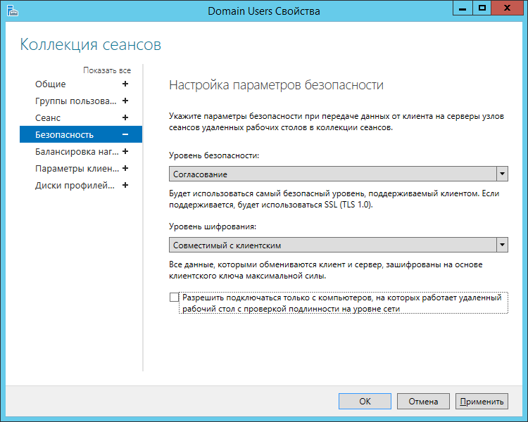The image size is (528, 422).
Task: Expand Параметры клиен... section plus icon
Action: [x=125, y=168]
